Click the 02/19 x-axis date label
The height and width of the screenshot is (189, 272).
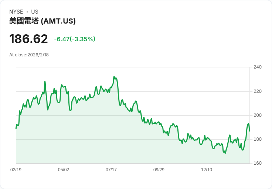tap(16, 170)
